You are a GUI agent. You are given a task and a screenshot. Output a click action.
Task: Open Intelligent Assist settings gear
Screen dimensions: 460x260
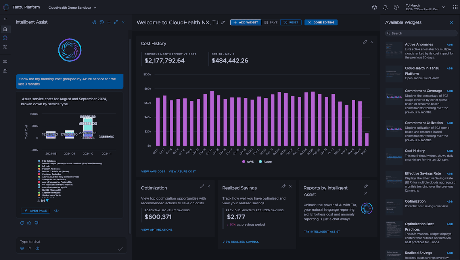pyautogui.click(x=94, y=22)
